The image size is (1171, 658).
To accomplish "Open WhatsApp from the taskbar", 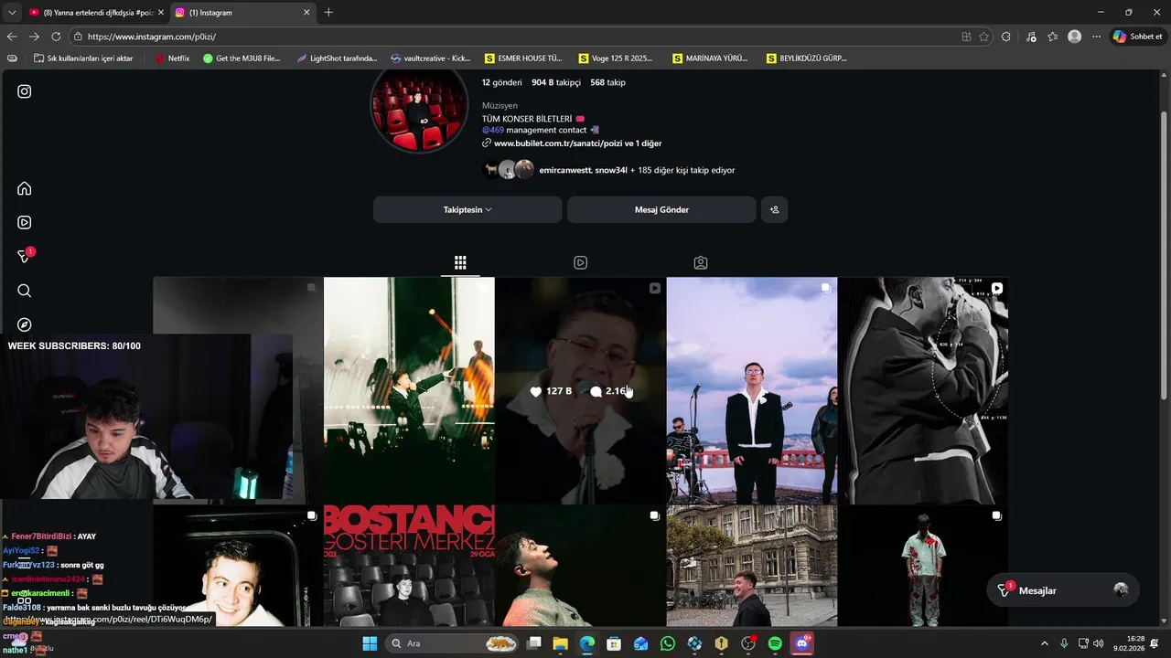I will 668,643.
